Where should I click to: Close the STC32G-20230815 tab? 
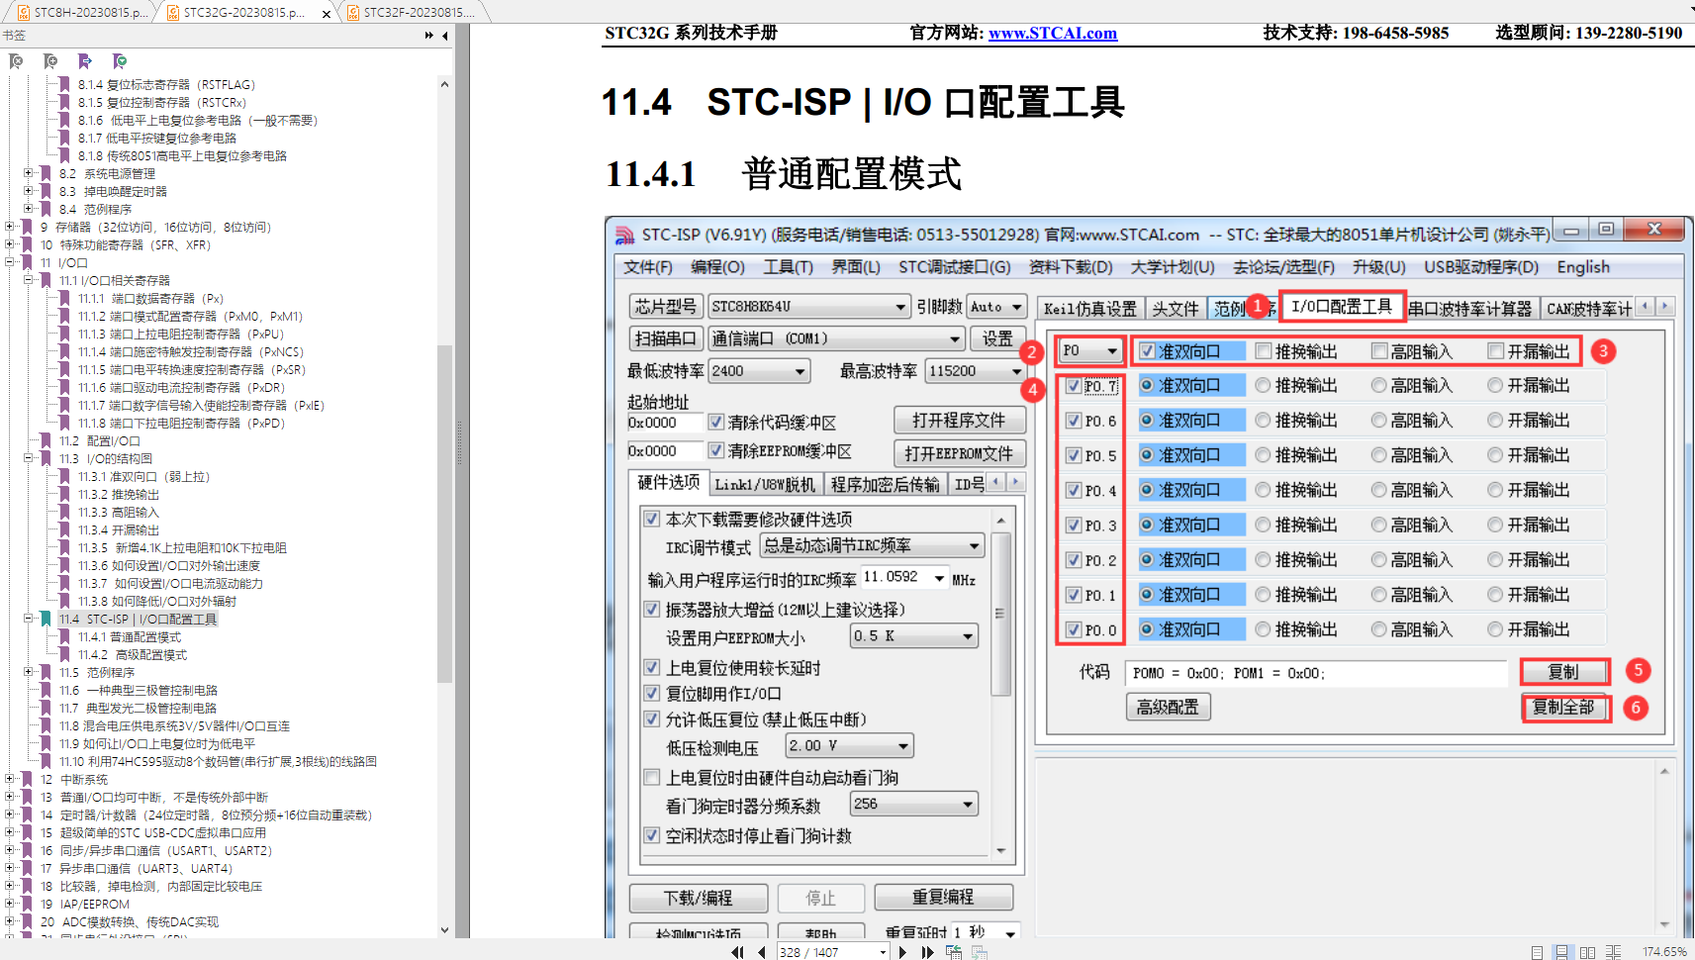tap(327, 14)
